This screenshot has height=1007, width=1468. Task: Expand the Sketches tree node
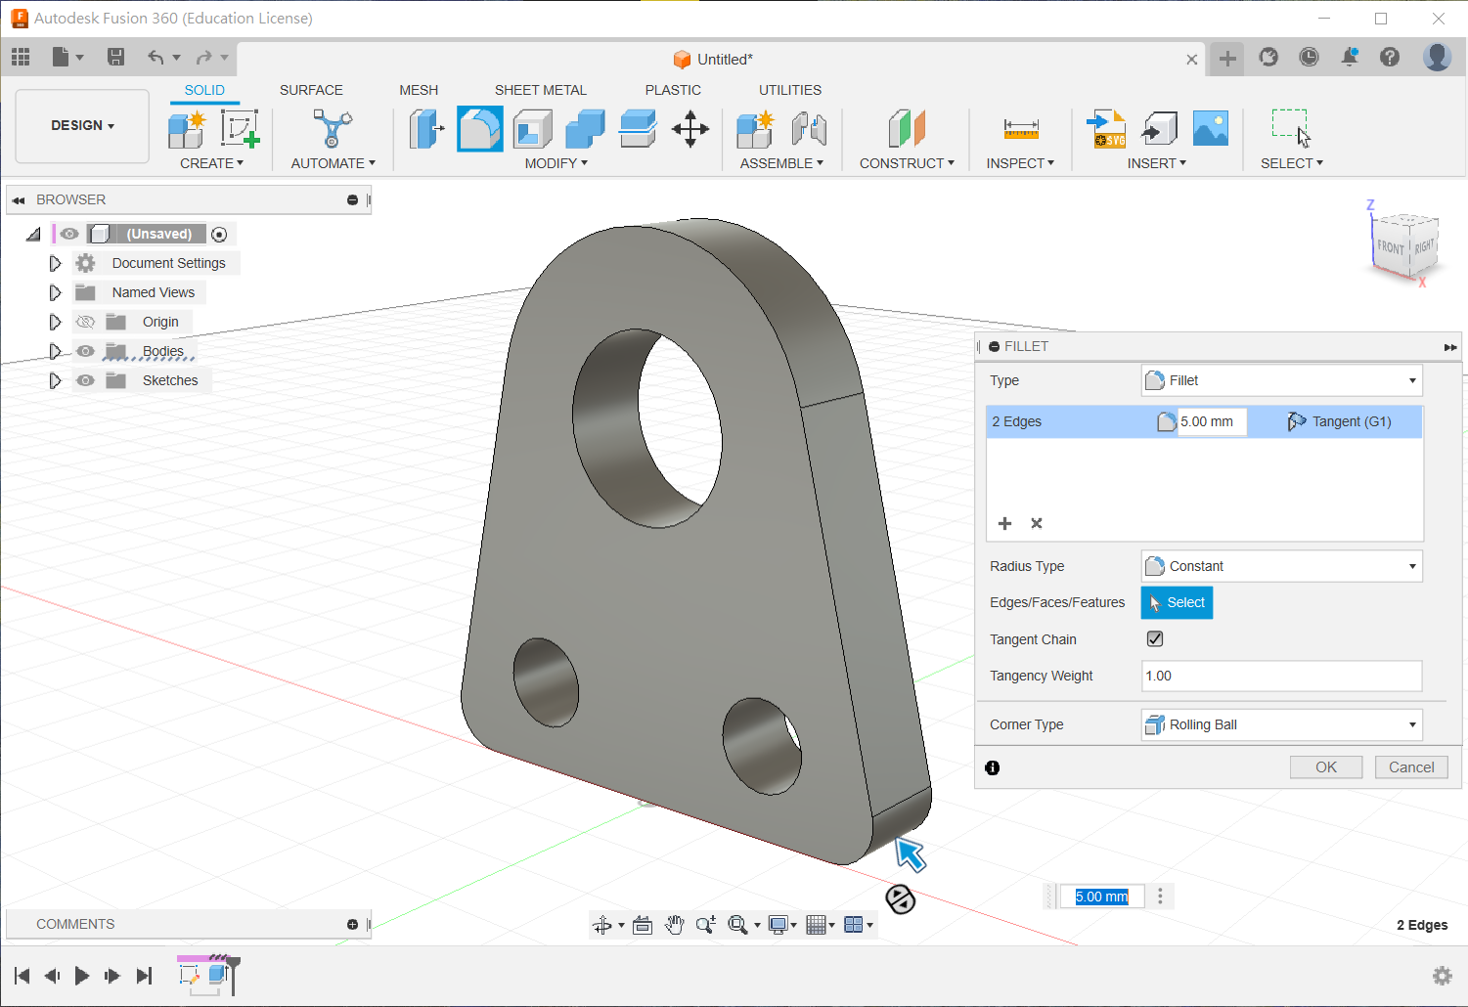click(55, 380)
